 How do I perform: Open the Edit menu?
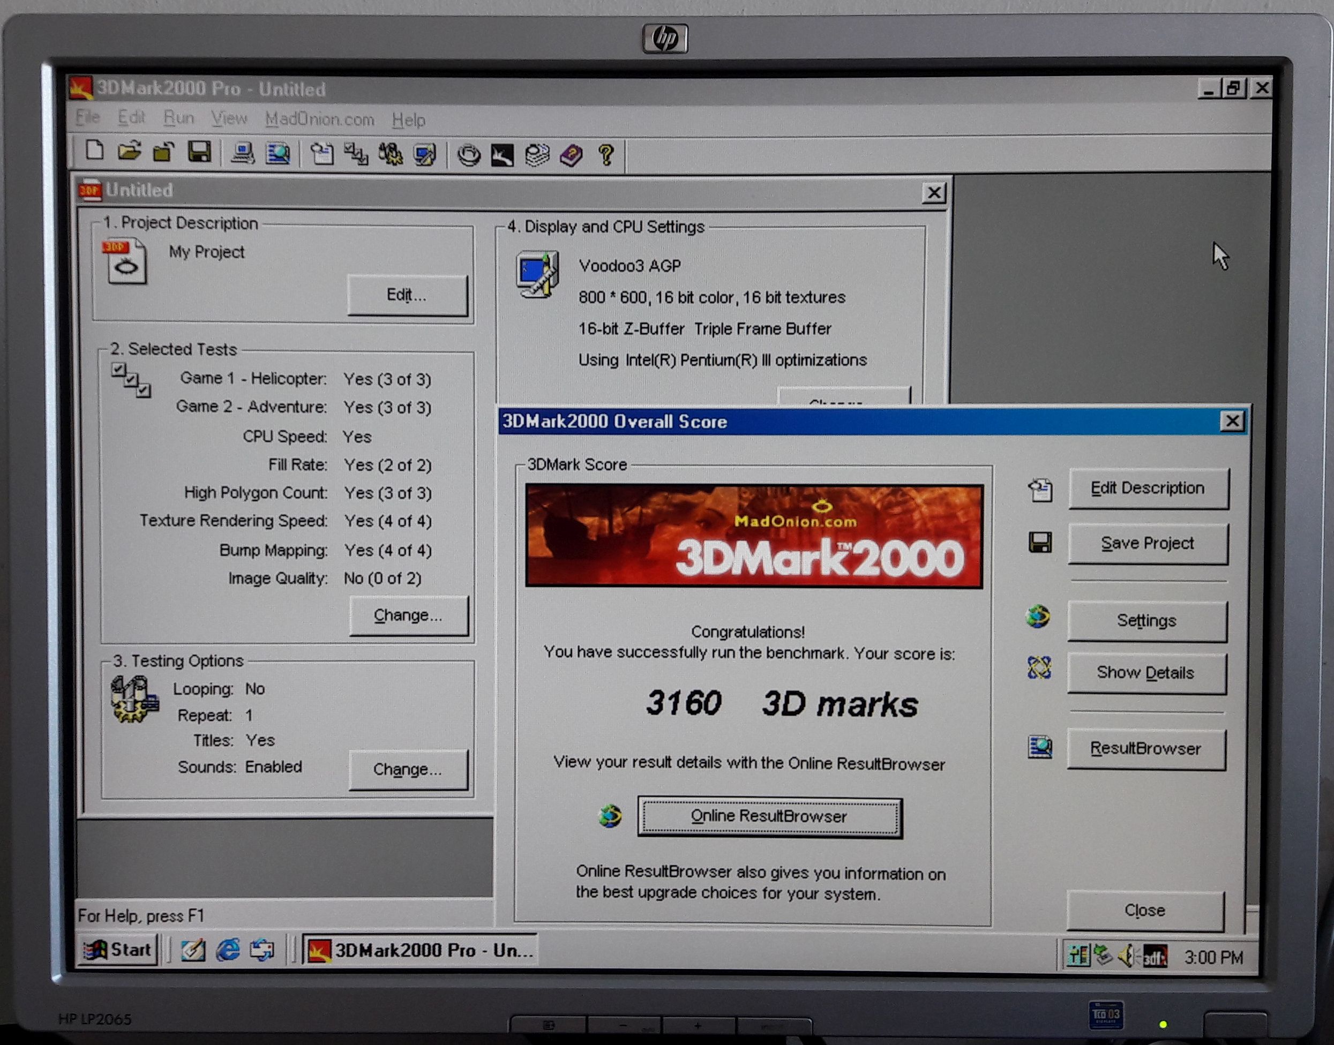[132, 117]
